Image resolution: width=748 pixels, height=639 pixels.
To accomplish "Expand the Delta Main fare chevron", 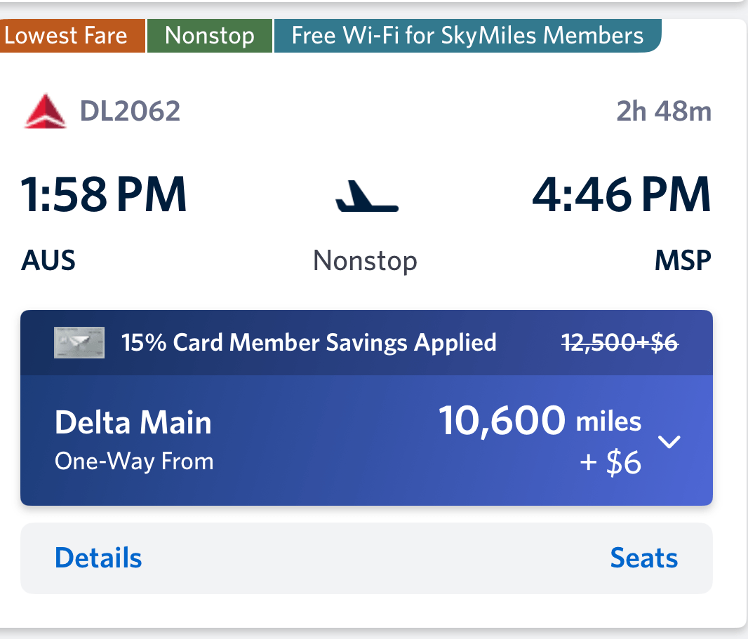I will (669, 442).
